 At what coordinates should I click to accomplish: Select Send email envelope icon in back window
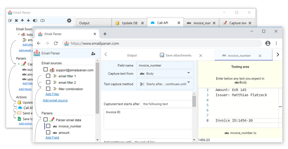point(19,113)
